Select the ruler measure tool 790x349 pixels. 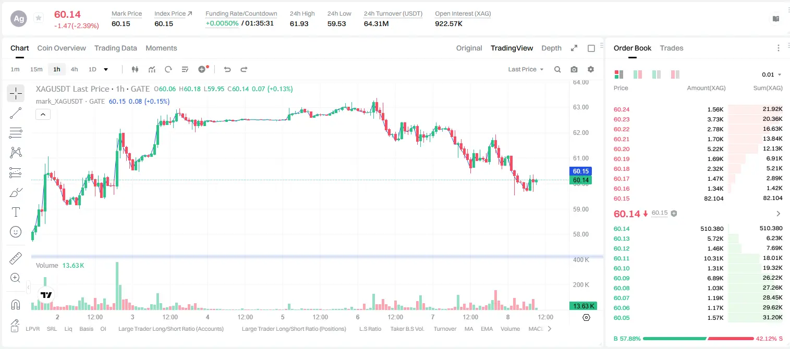(16, 258)
